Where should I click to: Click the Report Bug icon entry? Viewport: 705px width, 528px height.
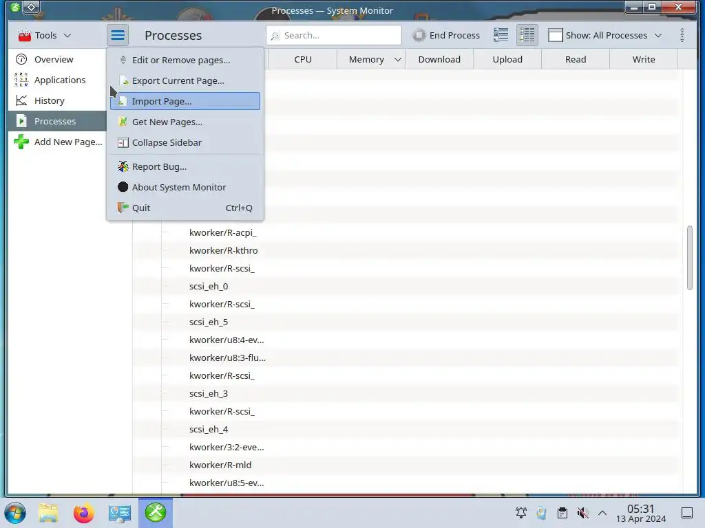coord(123,166)
